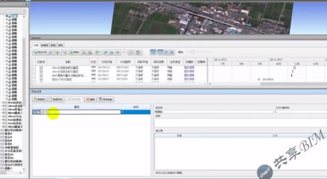The height and width of the screenshot is (179, 327).
Task: Click the item name input field containing 2017
Action: tap(80, 112)
